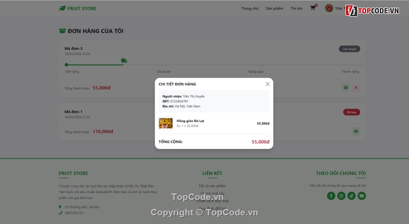Click the Đã duyệt progress step dot
The width and height of the screenshot is (409, 224).
(164, 65)
